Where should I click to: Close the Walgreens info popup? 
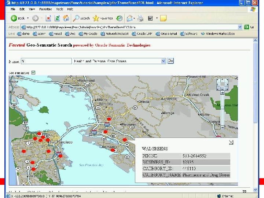pyautogui.click(x=231, y=142)
